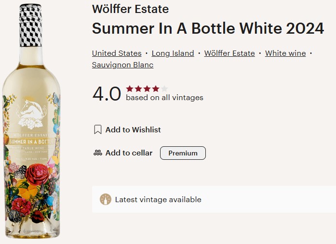Click the fourth red rating star
The height and width of the screenshot is (244, 336).
point(156,89)
